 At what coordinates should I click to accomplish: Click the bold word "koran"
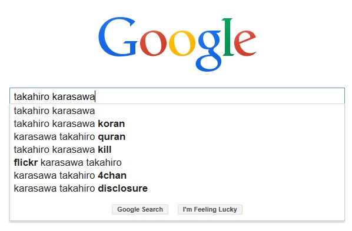111,124
